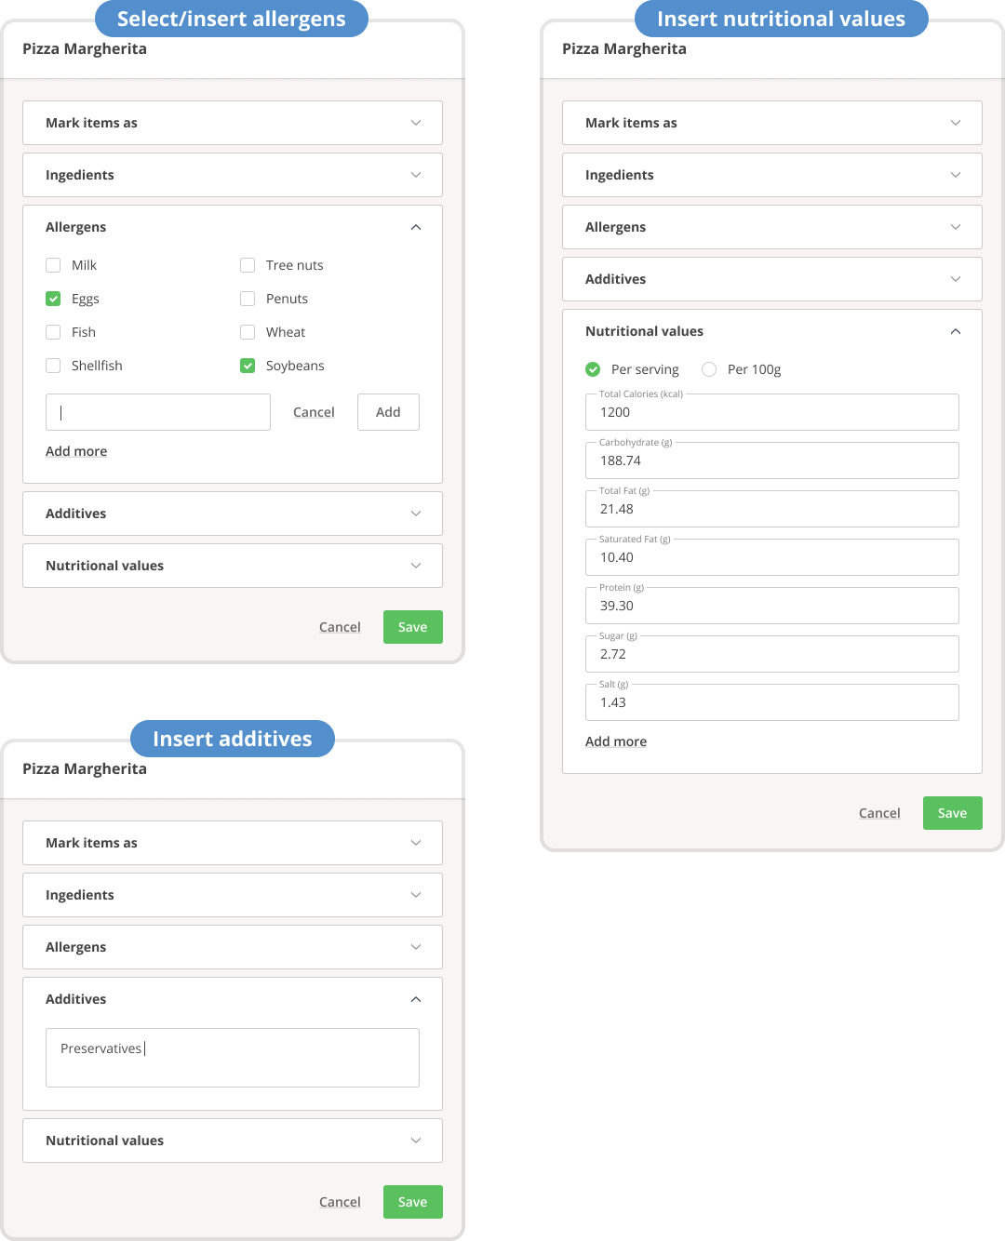The image size is (1005, 1241).
Task: Save the nutritional values form
Action: [x=952, y=813]
